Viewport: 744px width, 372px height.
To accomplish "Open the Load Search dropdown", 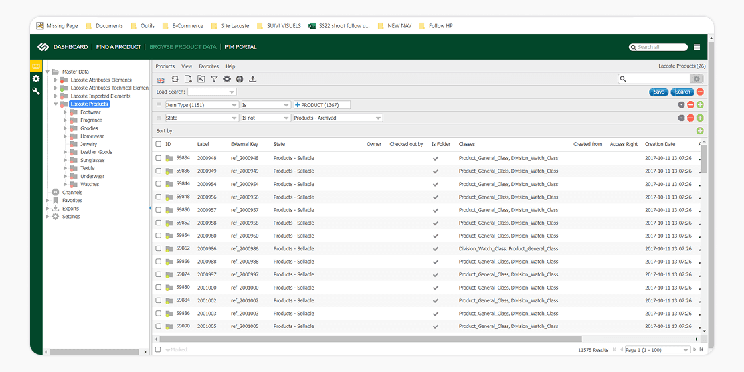I will point(212,92).
